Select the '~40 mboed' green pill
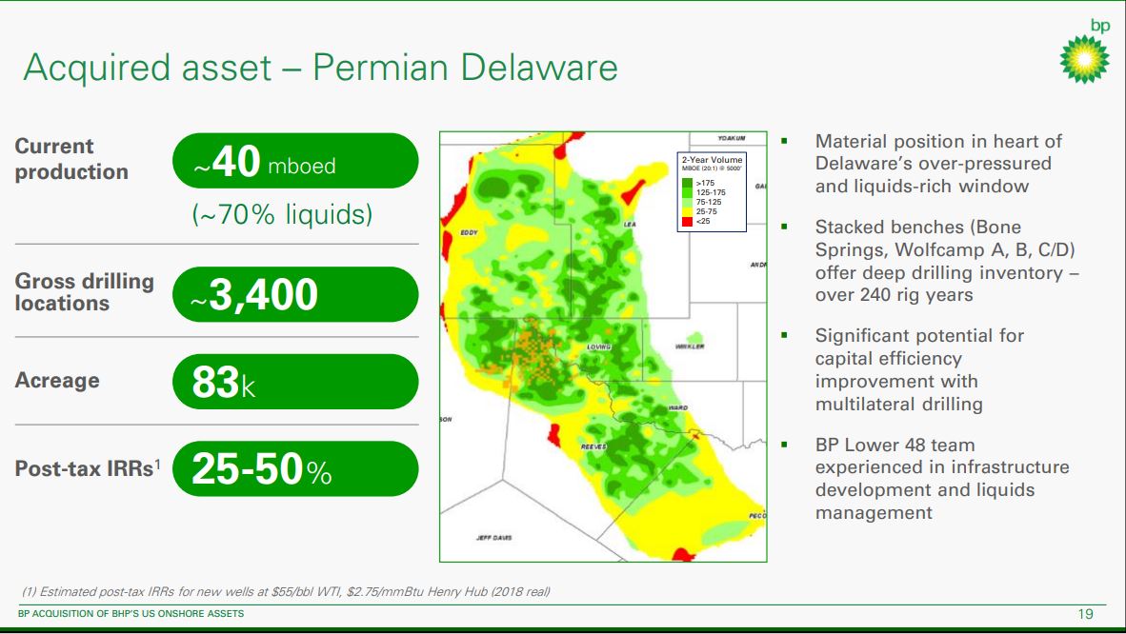The height and width of the screenshot is (634, 1126). 295,161
